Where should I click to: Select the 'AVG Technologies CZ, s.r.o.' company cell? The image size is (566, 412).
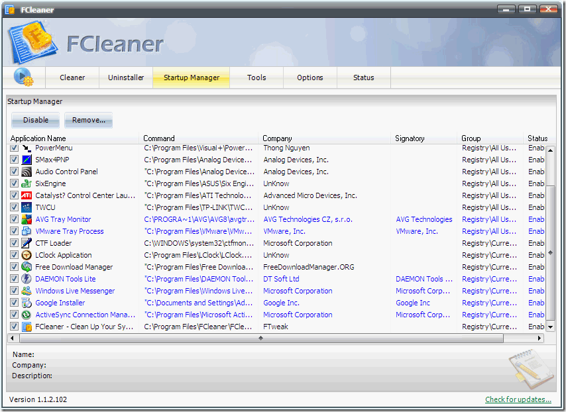pos(308,219)
